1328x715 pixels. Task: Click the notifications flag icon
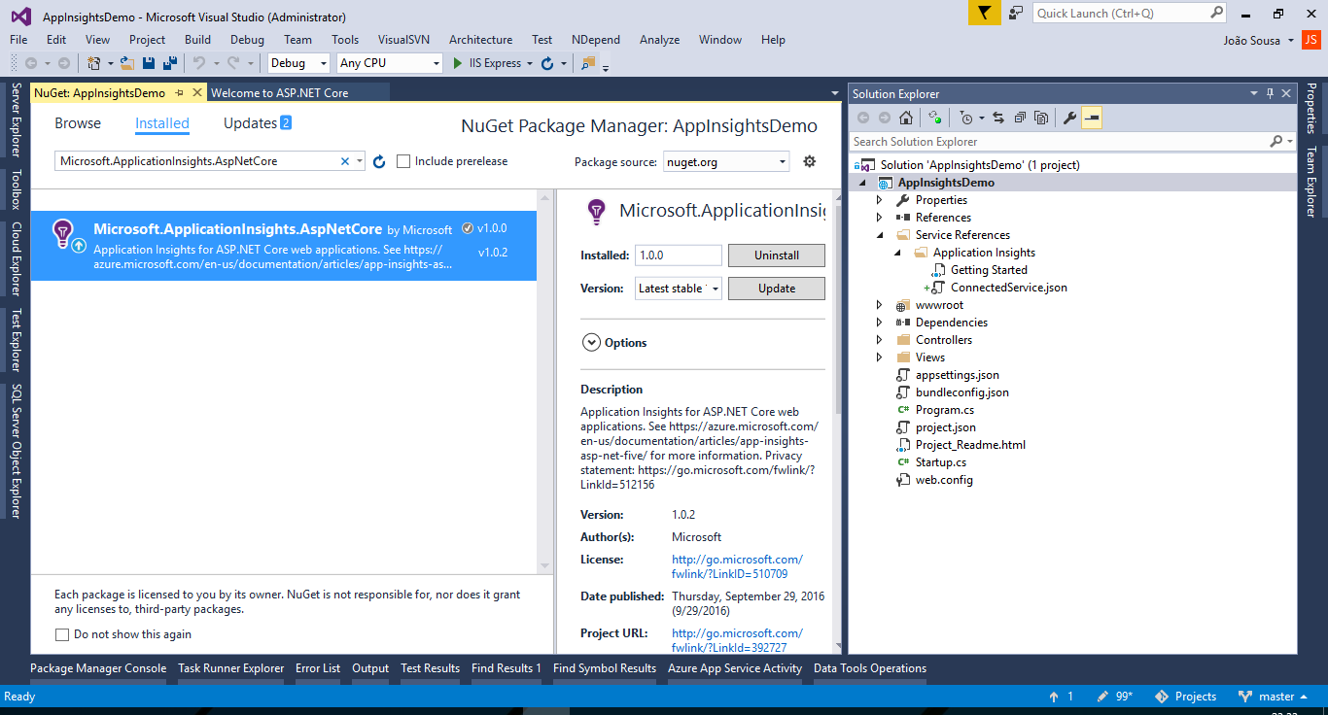984,14
